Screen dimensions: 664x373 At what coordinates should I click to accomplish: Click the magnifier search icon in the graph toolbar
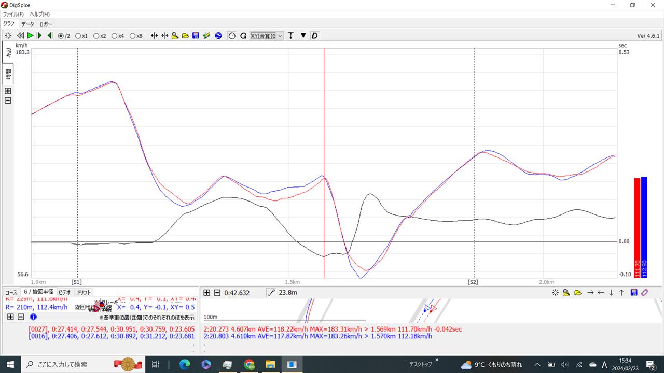[175, 36]
